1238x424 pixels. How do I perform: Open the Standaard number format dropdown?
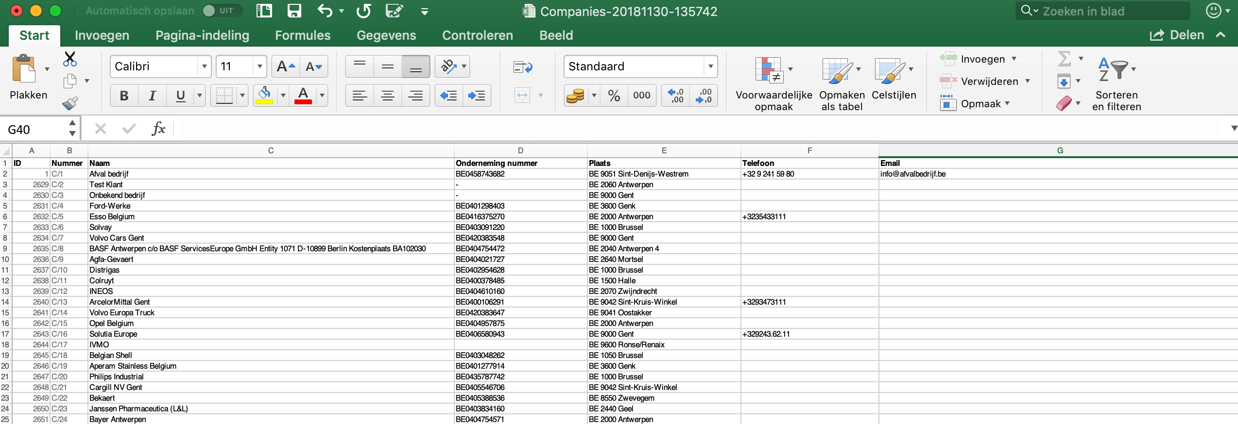pos(711,66)
